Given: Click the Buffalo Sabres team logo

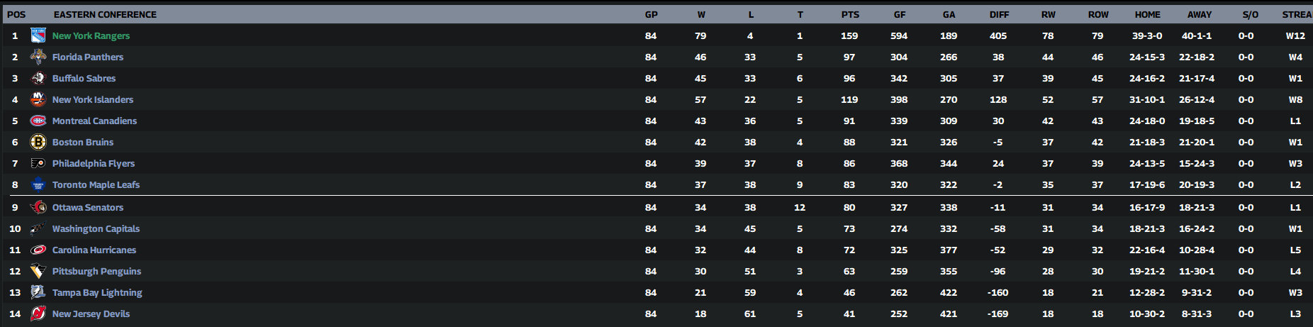Looking at the screenshot, I should coord(38,78).
